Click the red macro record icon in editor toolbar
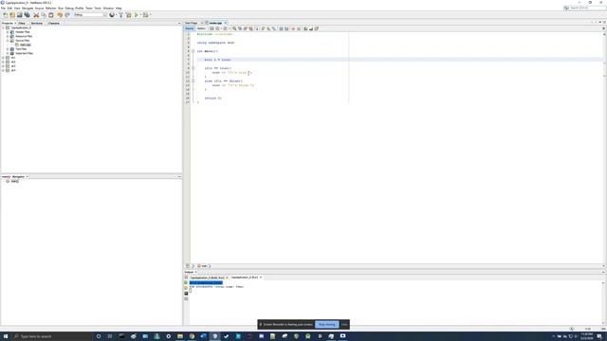The width and height of the screenshot is (607, 341). 293,28
